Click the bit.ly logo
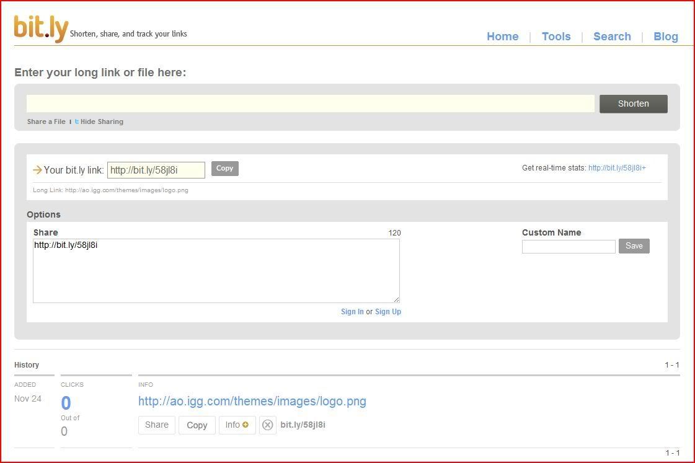This screenshot has width=695, height=463. (41, 29)
